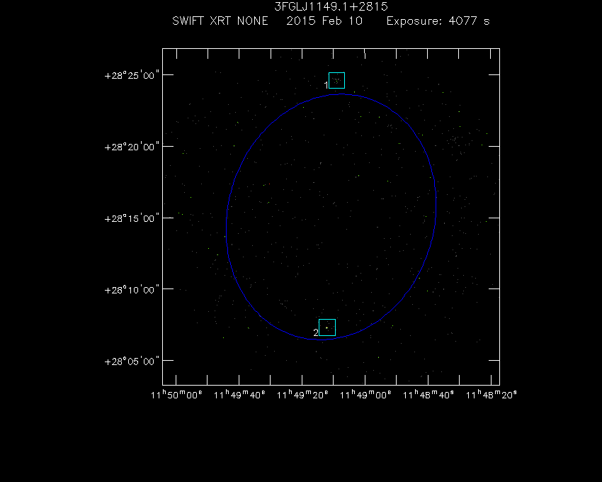This screenshot has width=602, height=482.
Task: Click the declination label +28°25'00"
Action: [132, 75]
